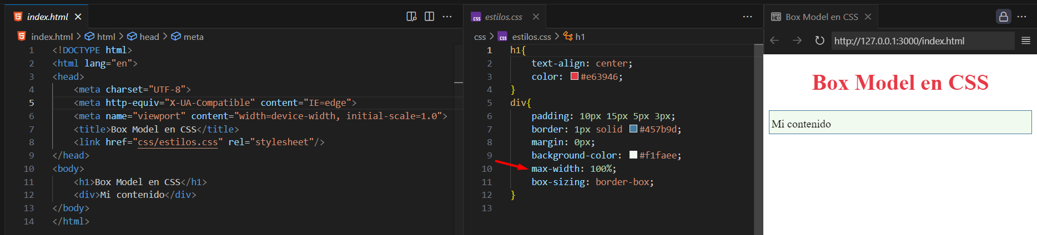This screenshot has height=235, width=1037.
Task: Go back in the preview browser
Action: pos(774,40)
